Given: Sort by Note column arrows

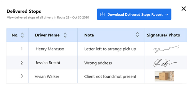Looking at the screenshot, I should 137,35.
